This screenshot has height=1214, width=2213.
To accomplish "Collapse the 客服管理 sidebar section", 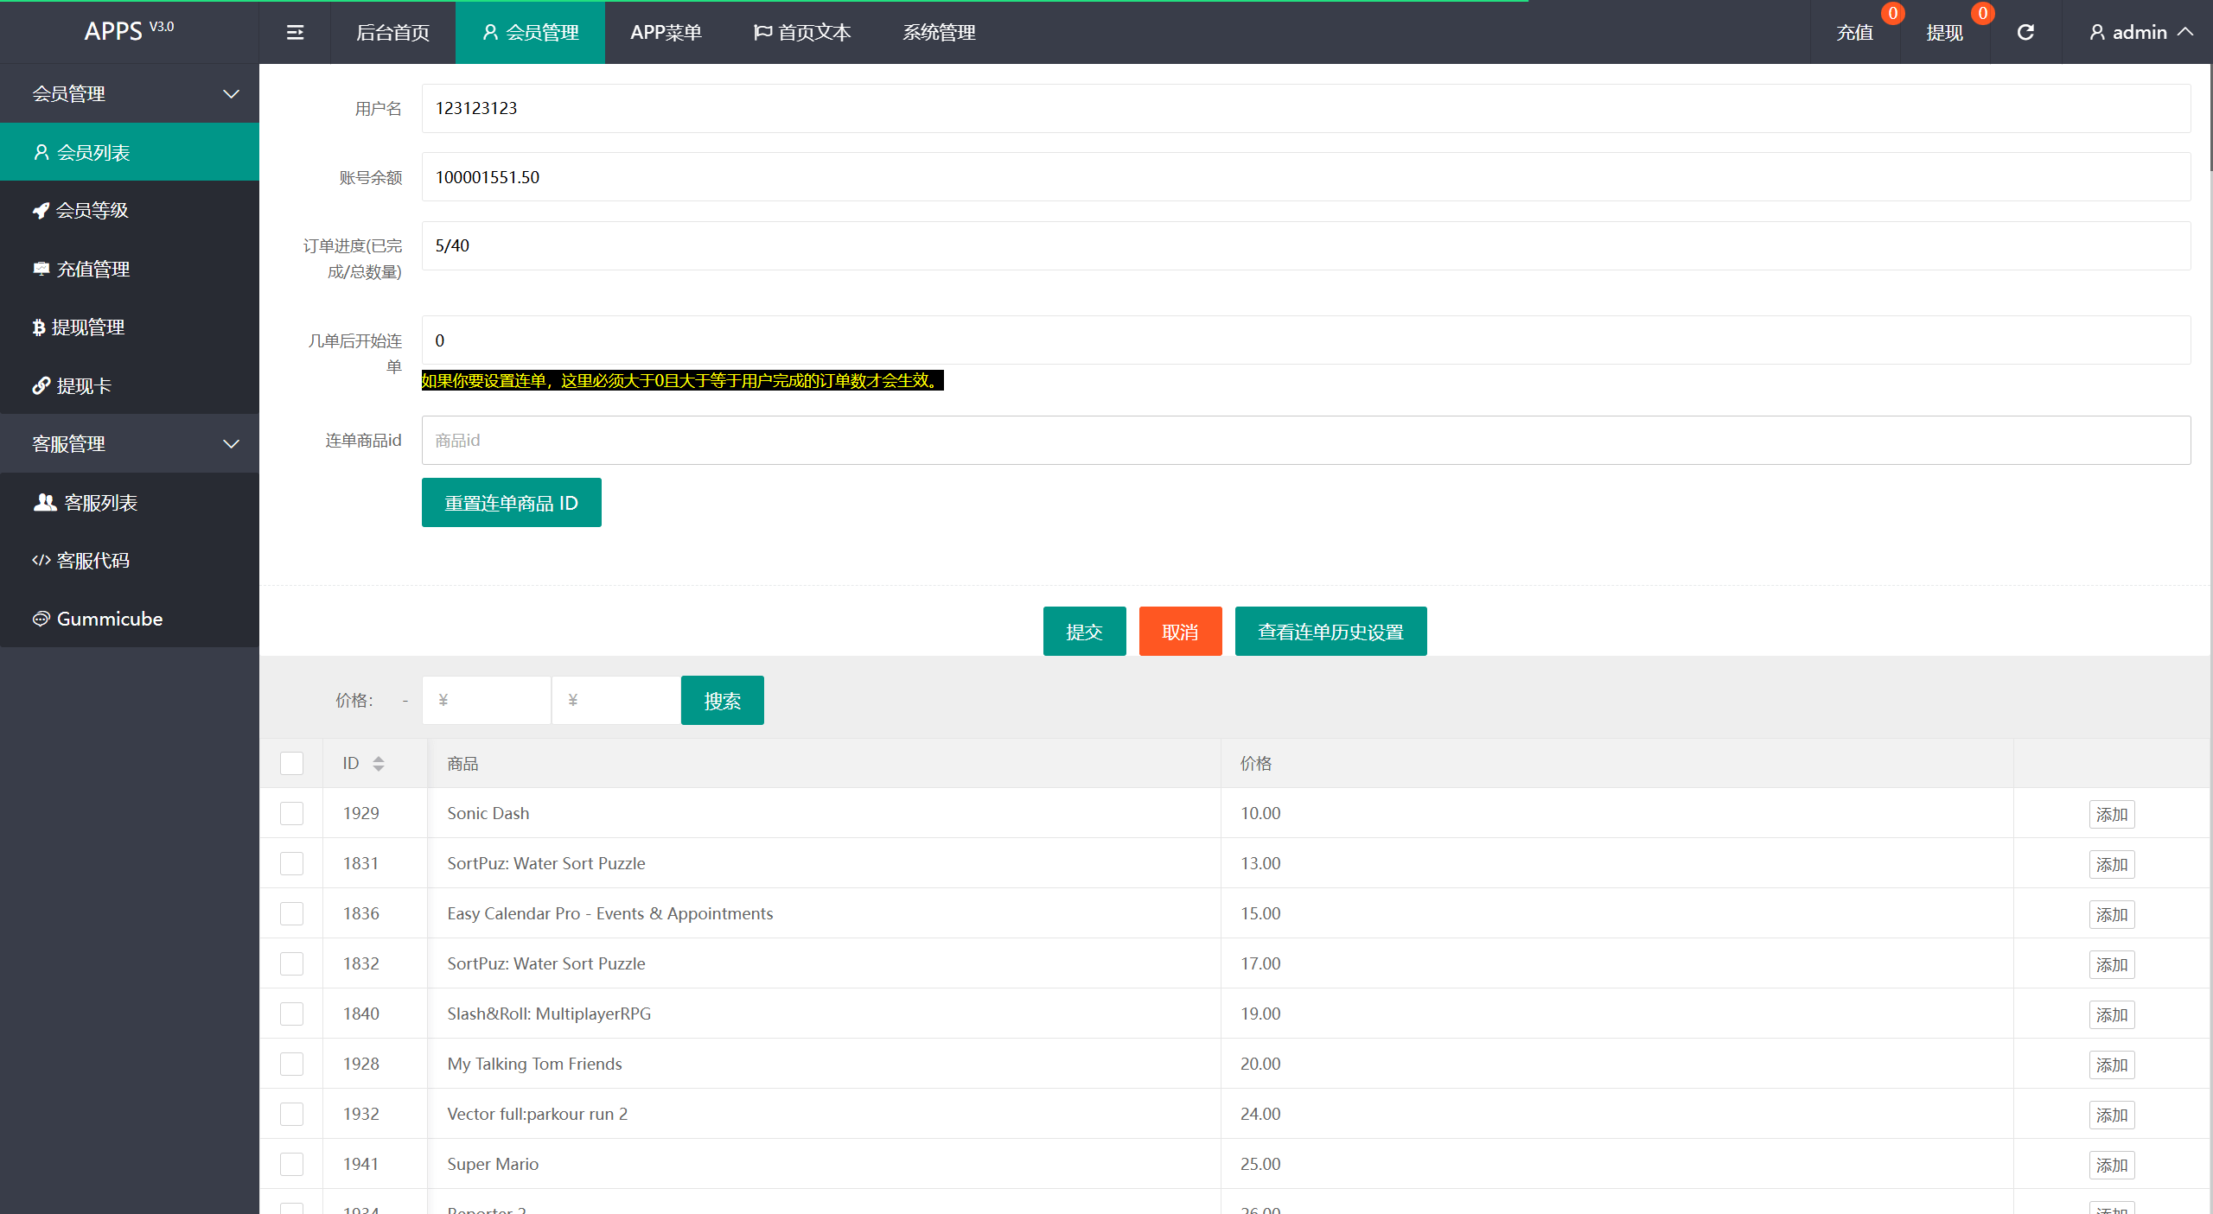I will [231, 443].
